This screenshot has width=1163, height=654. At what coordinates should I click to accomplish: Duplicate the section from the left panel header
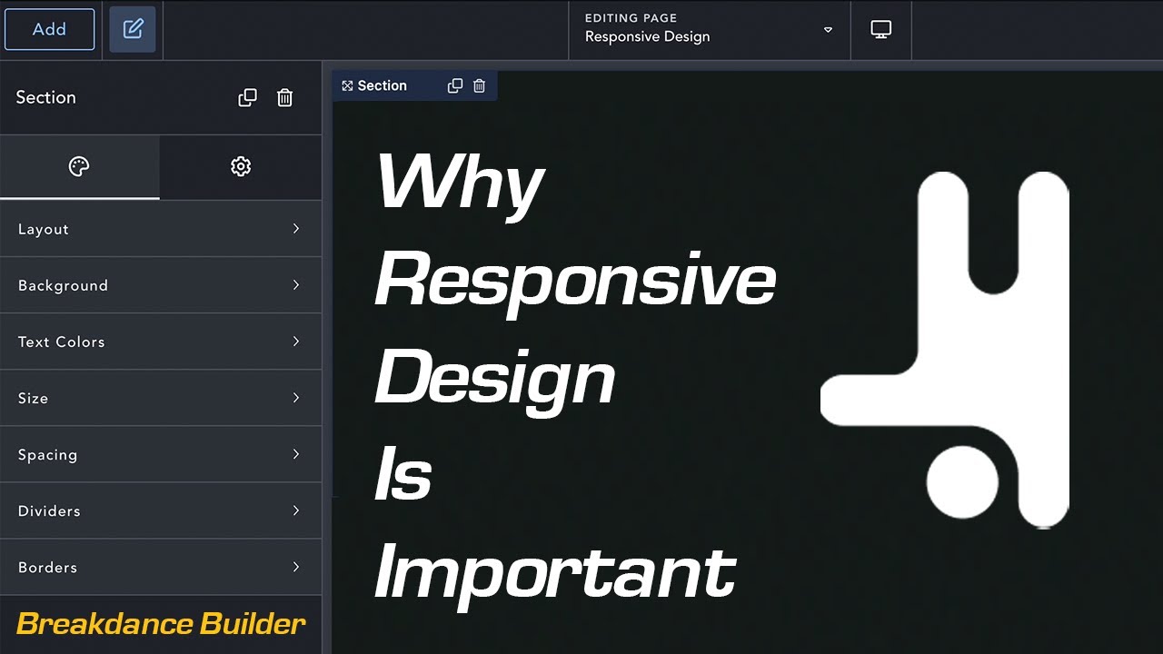click(x=247, y=98)
